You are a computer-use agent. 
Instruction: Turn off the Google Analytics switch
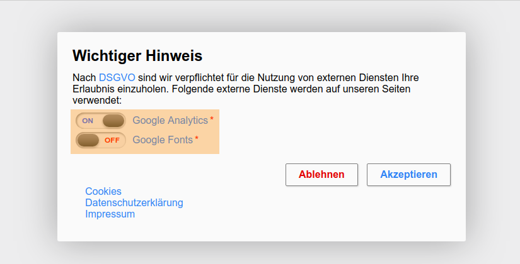click(x=101, y=121)
